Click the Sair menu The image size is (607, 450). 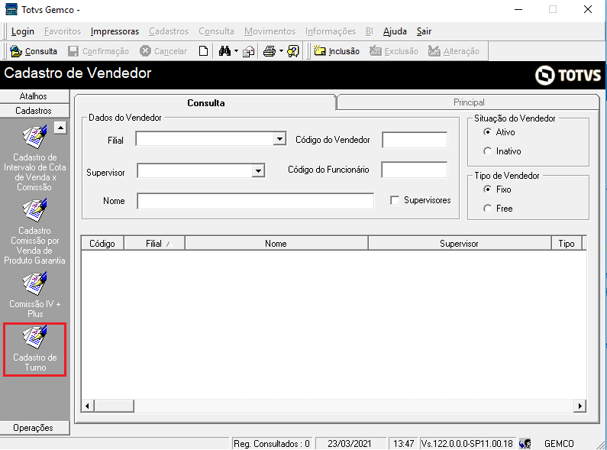click(x=424, y=31)
